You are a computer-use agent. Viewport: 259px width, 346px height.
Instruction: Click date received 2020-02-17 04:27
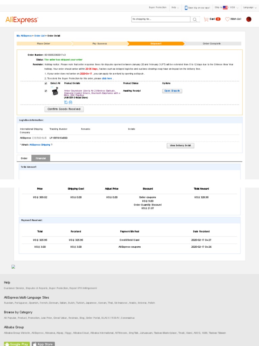click(x=201, y=240)
